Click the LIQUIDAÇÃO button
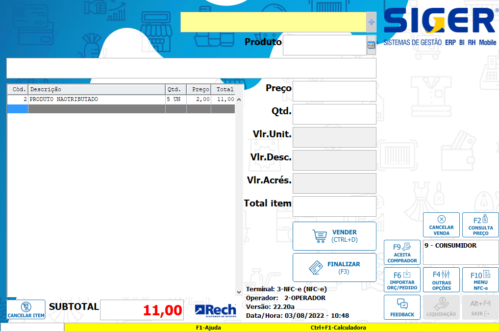 tap(441, 307)
